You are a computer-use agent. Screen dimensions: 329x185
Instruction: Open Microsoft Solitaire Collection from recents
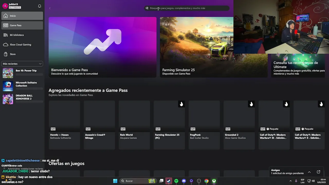[22, 86]
